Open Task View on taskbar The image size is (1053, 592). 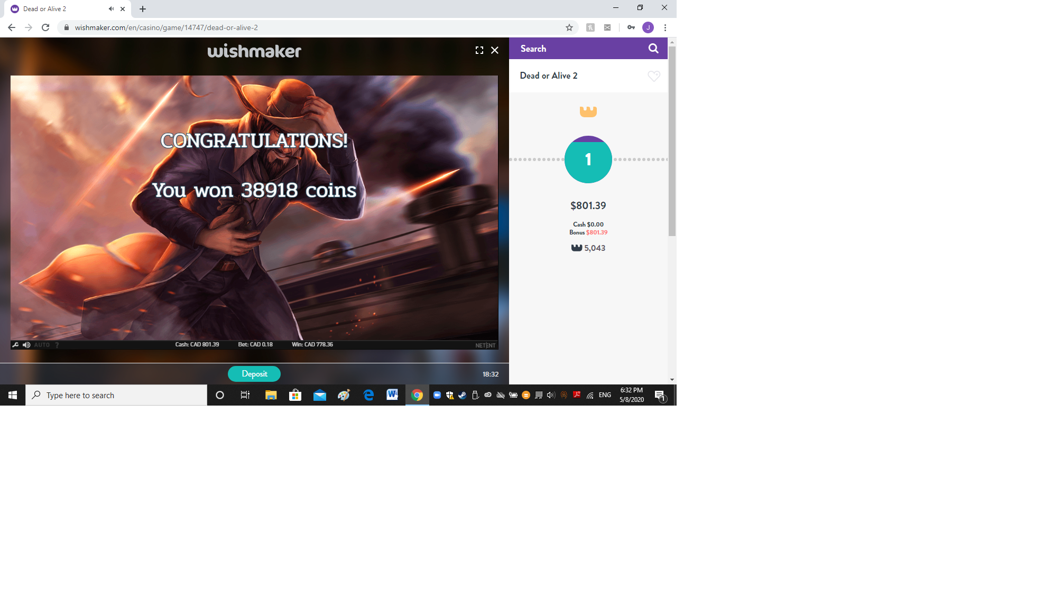pyautogui.click(x=245, y=395)
